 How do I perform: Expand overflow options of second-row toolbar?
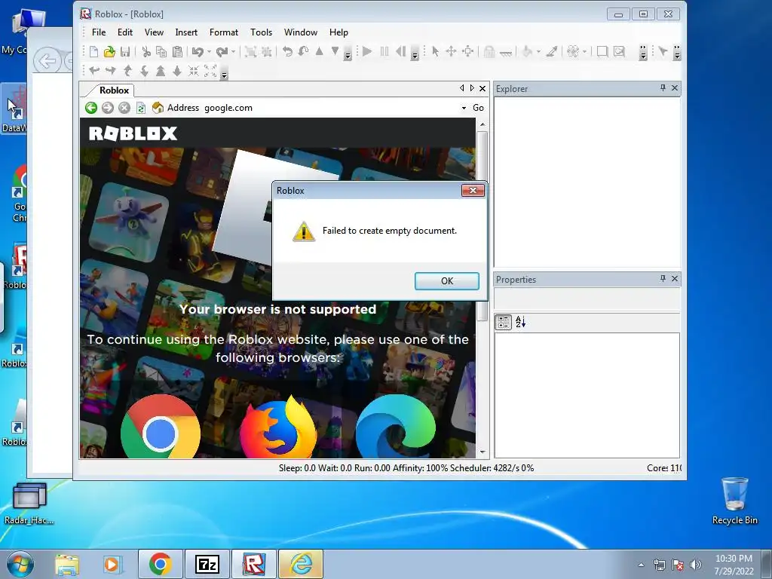coord(224,72)
